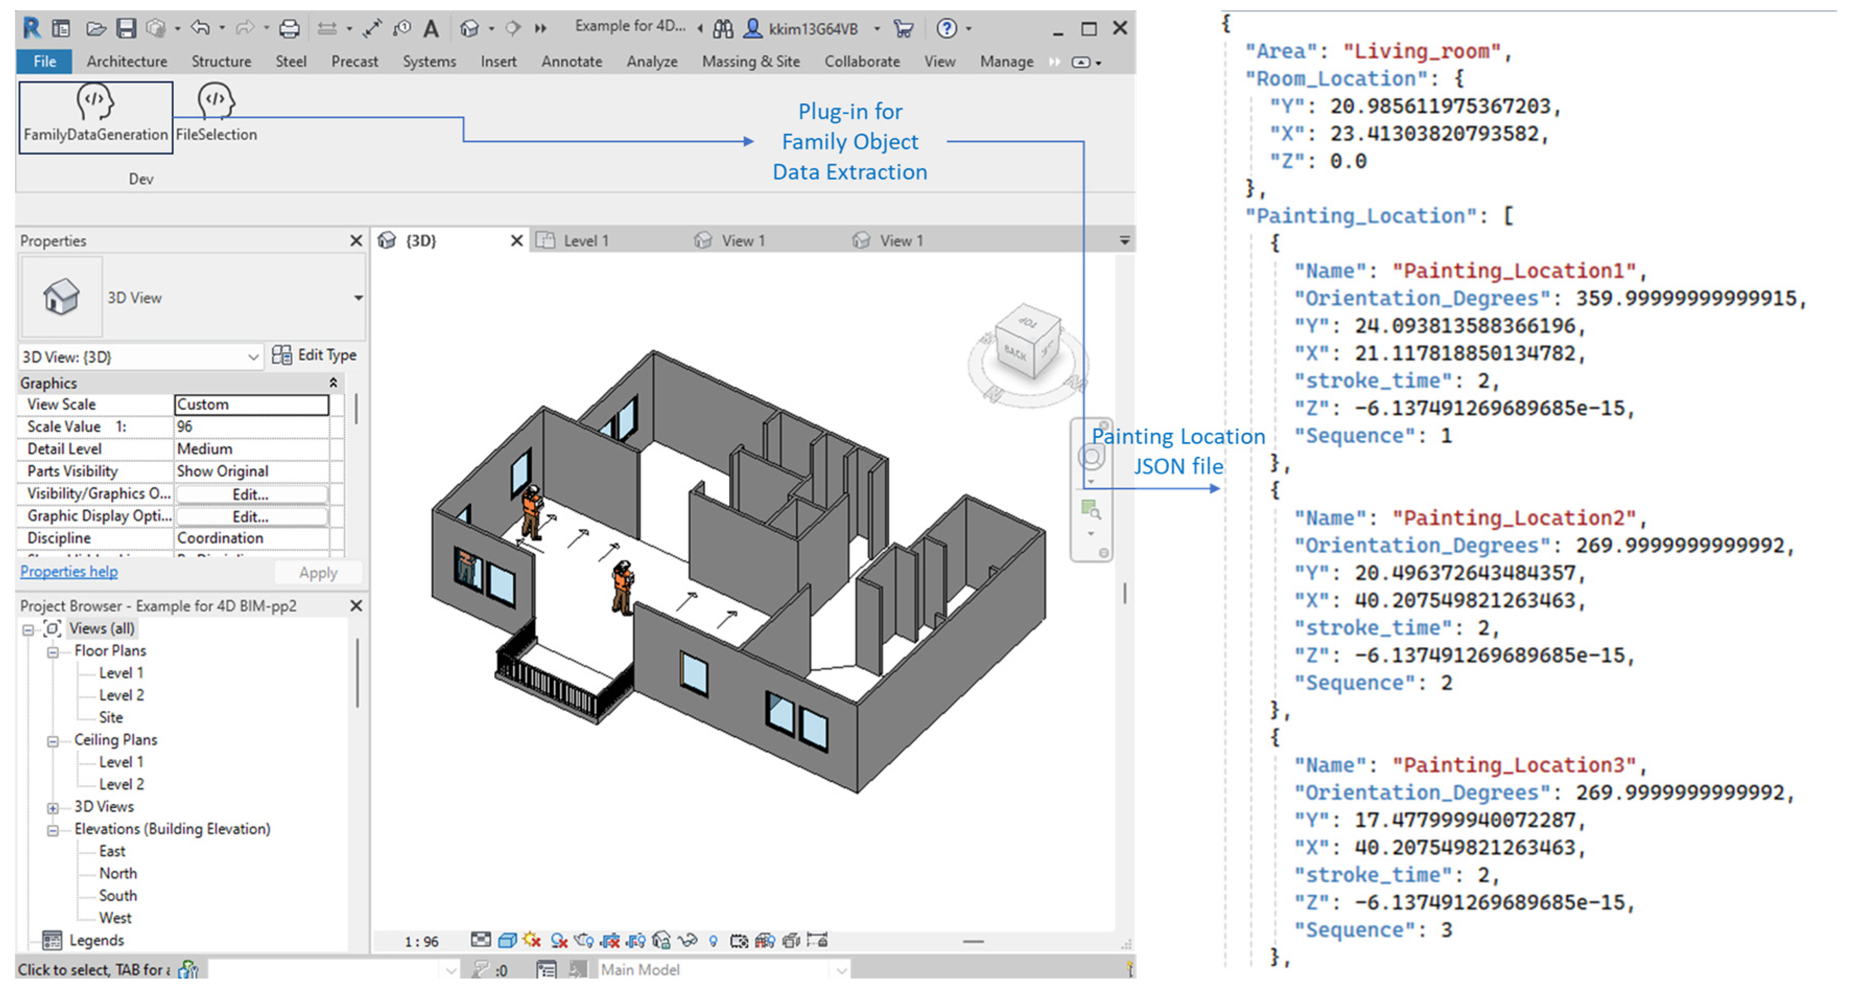Collapse the Floor Plans tree node
Image resolution: width=1853 pixels, height=995 pixels.
53,652
